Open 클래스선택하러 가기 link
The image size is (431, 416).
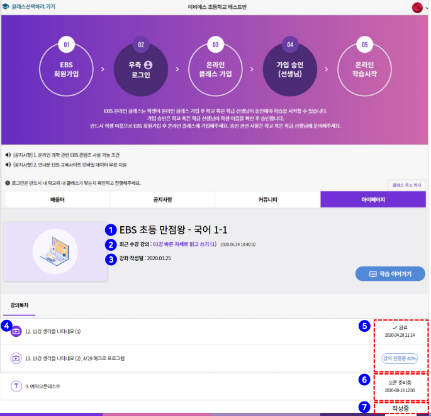click(33, 6)
